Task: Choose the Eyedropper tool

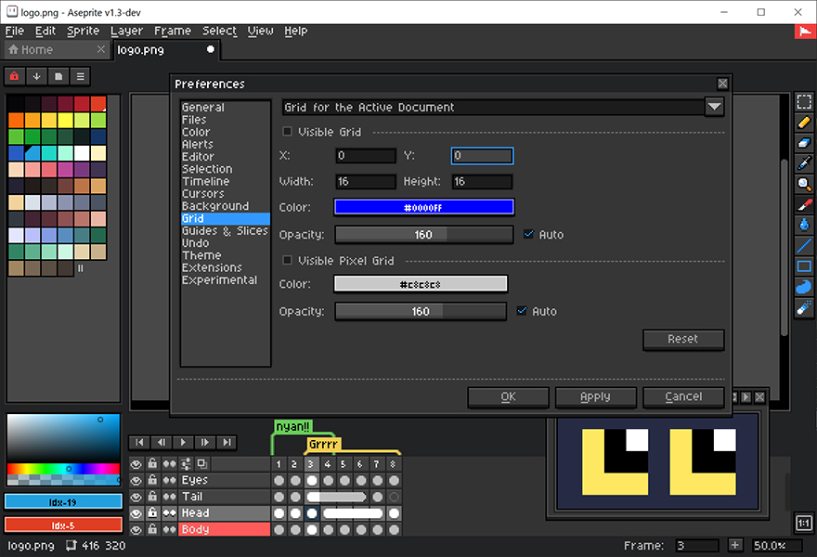Action: click(x=803, y=164)
